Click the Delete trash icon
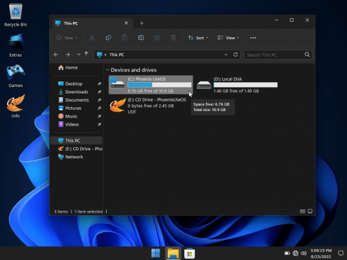The image size is (347, 260). click(173, 38)
